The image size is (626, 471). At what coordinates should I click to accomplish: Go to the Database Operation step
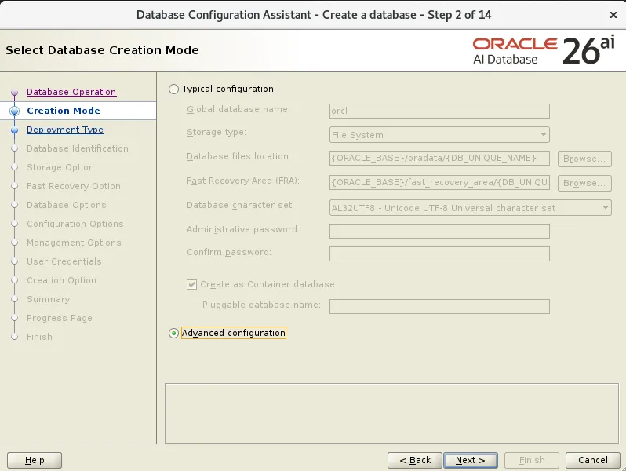click(x=71, y=92)
